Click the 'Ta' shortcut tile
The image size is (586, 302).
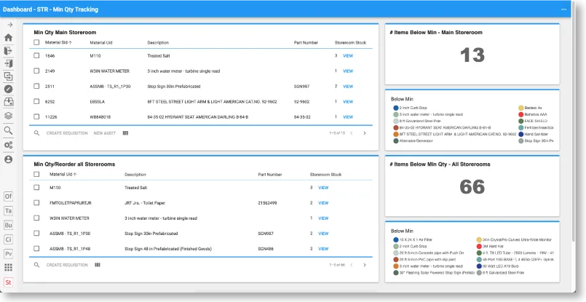[x=8, y=211]
